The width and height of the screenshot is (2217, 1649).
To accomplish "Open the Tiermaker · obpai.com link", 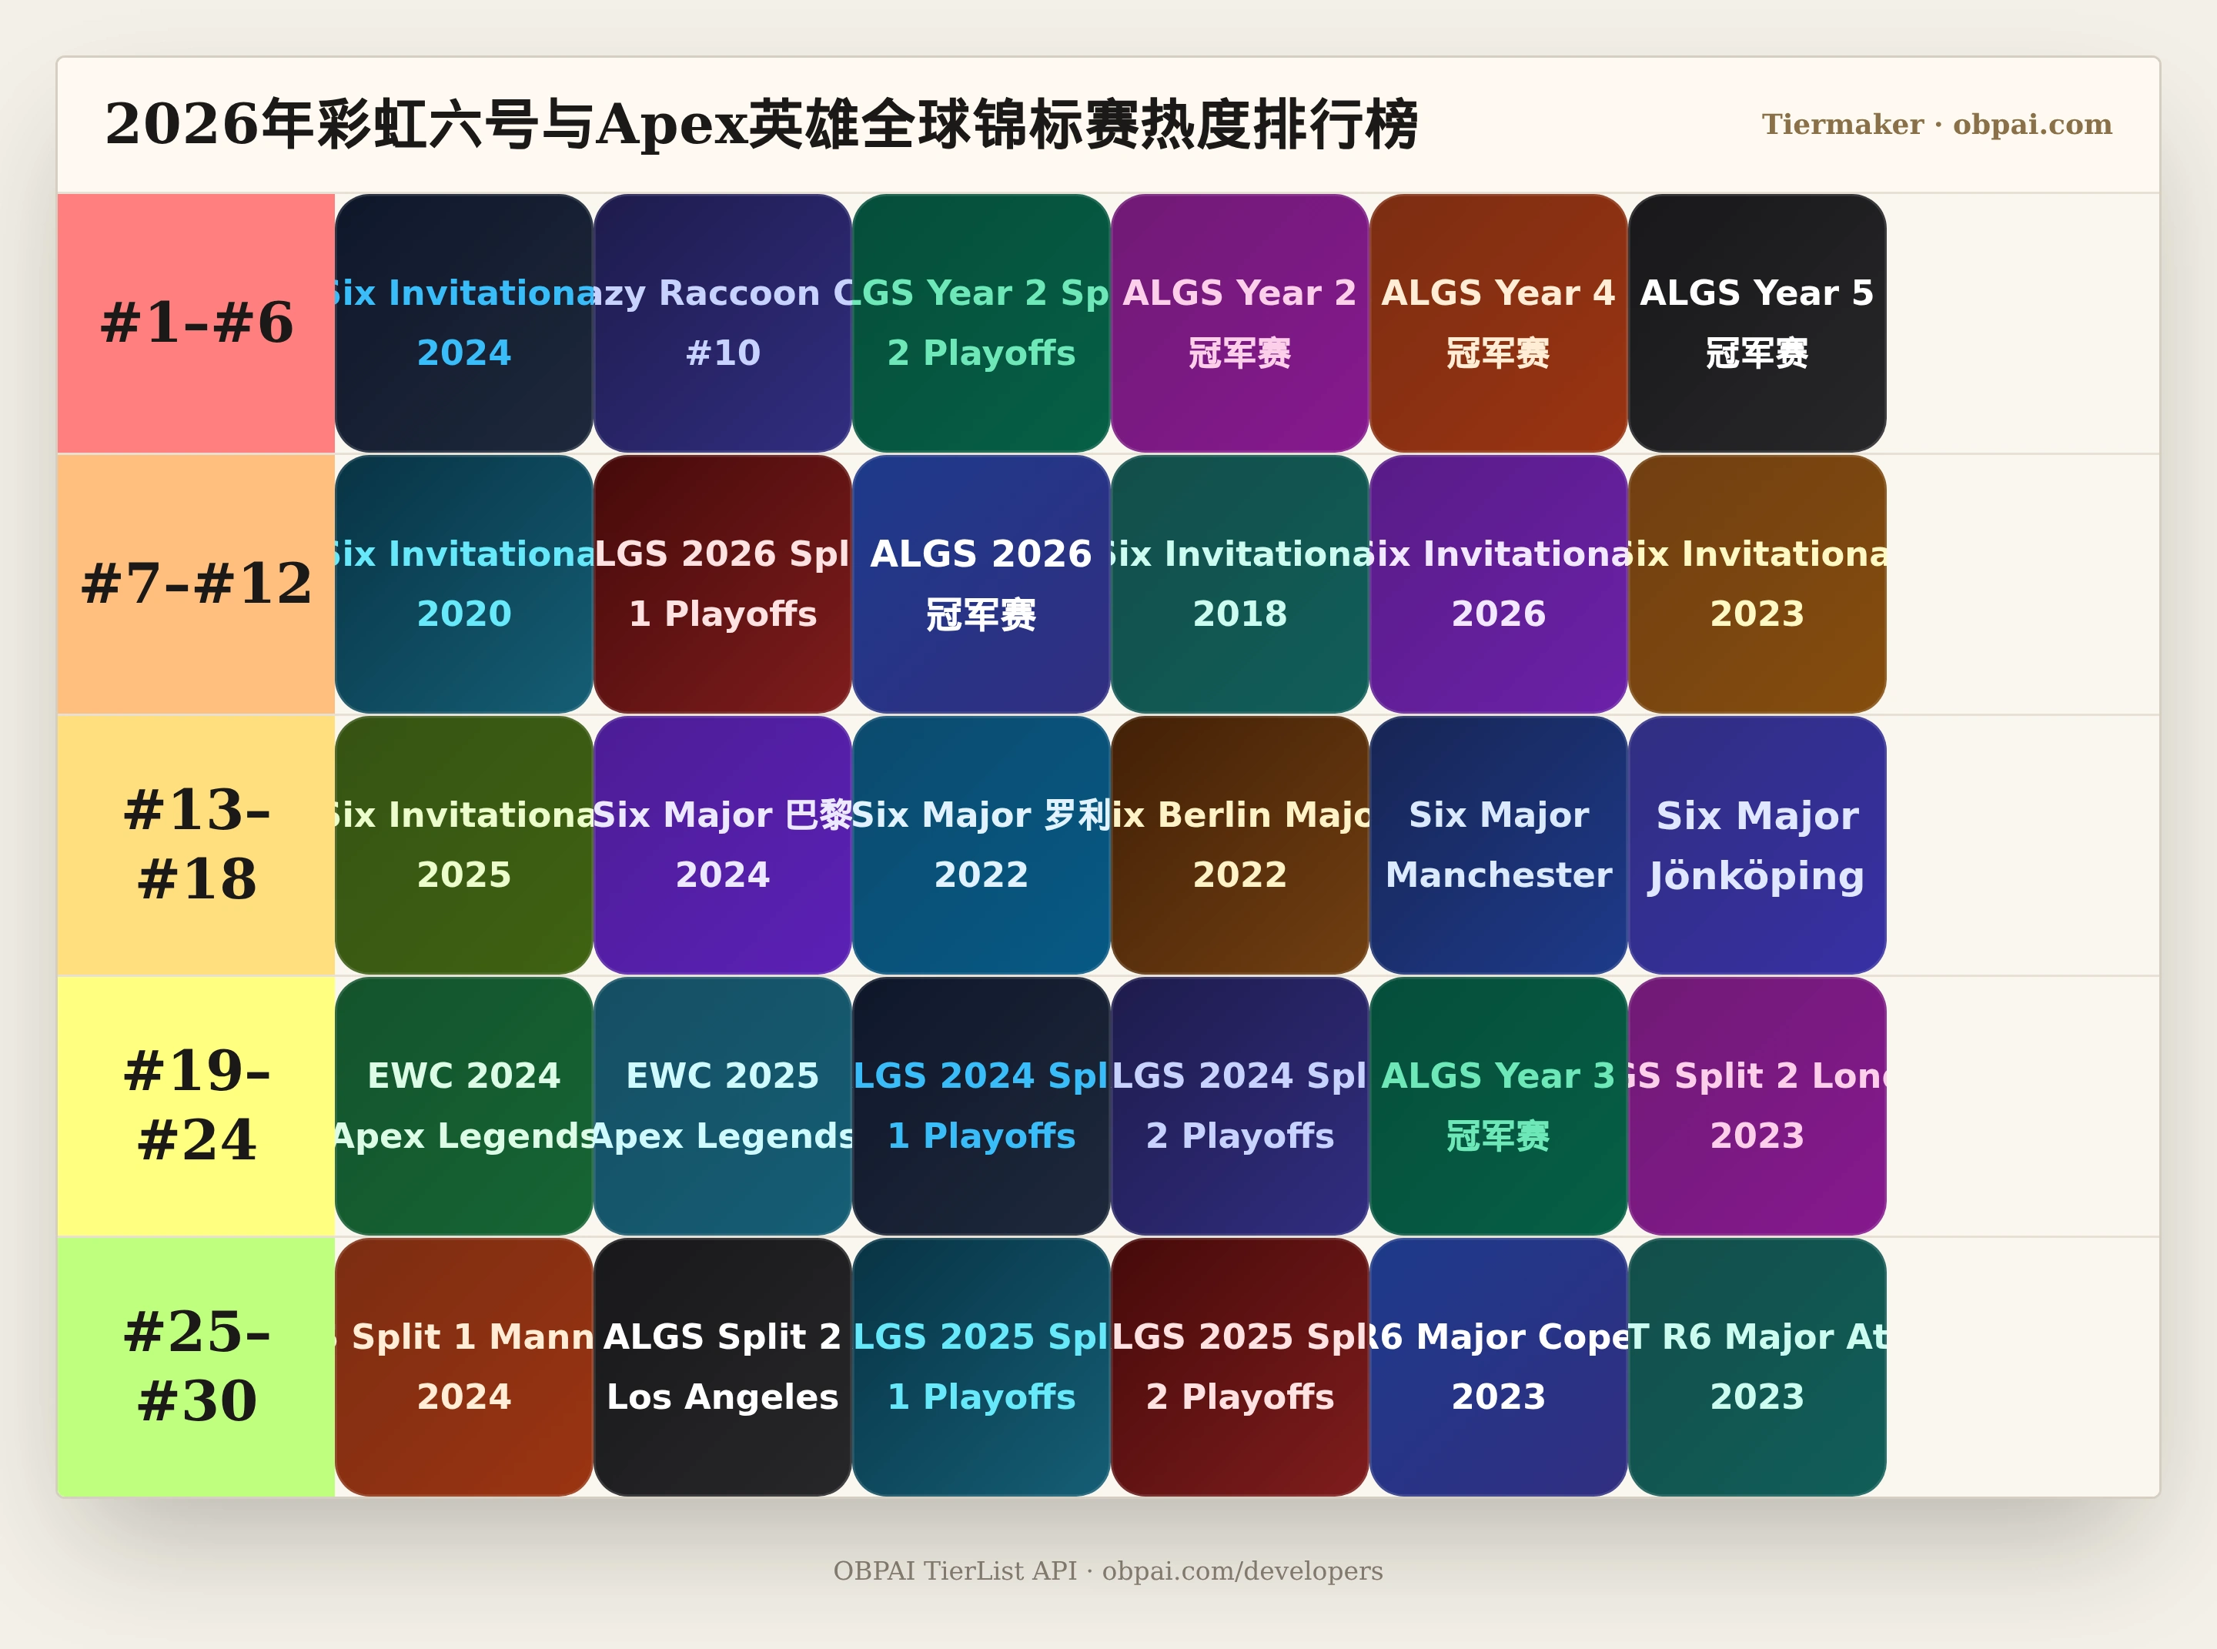I will 1937,125.
